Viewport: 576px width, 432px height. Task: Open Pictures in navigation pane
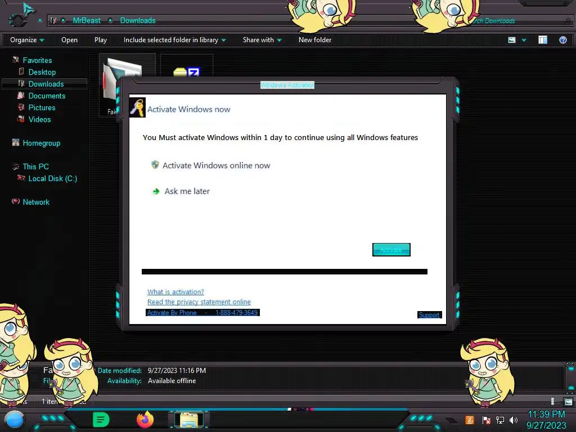42,107
